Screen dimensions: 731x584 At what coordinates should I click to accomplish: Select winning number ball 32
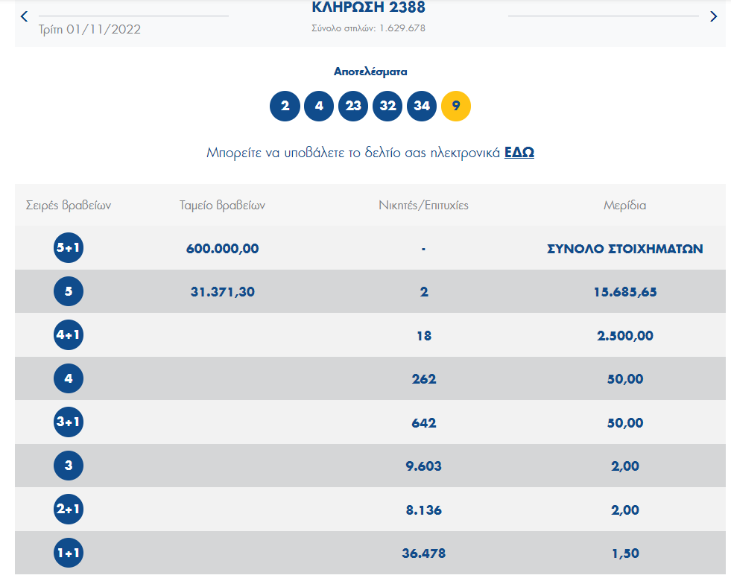tap(387, 107)
